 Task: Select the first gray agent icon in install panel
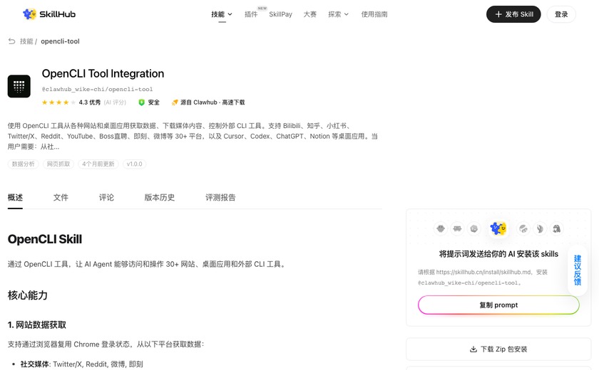point(441,228)
